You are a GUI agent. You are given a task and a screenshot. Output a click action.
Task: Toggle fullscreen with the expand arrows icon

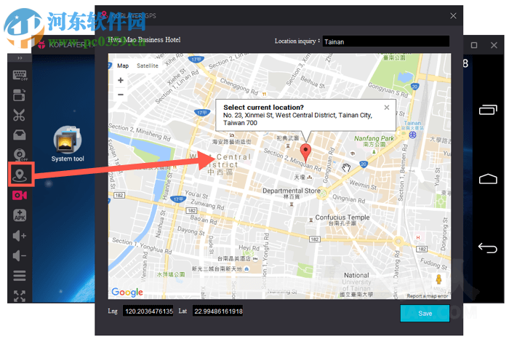point(20,295)
